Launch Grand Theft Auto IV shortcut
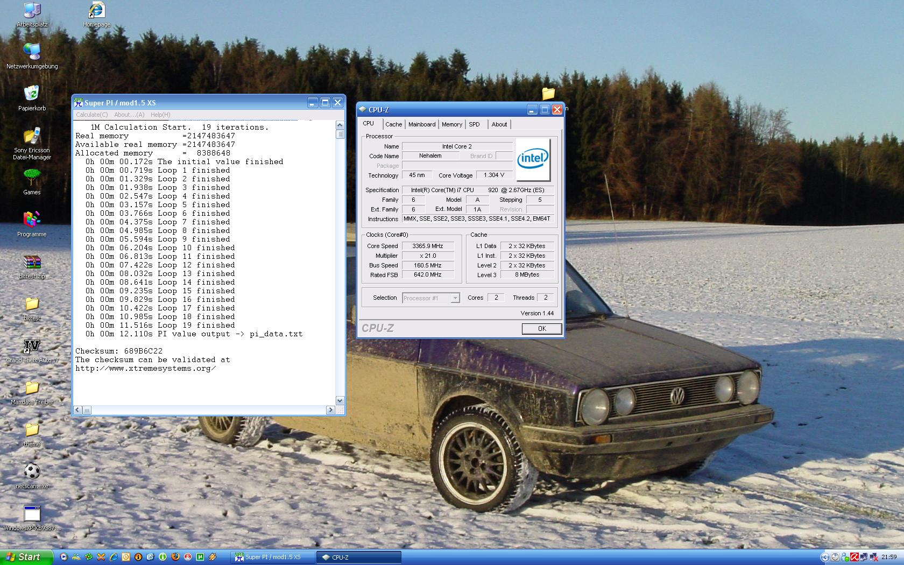The width and height of the screenshot is (904, 565). tap(32, 347)
